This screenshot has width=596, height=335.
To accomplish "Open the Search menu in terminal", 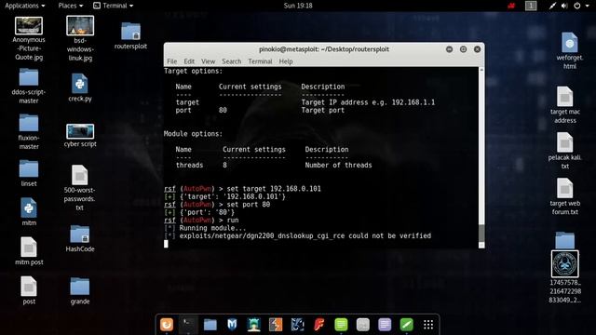I will (232, 61).
